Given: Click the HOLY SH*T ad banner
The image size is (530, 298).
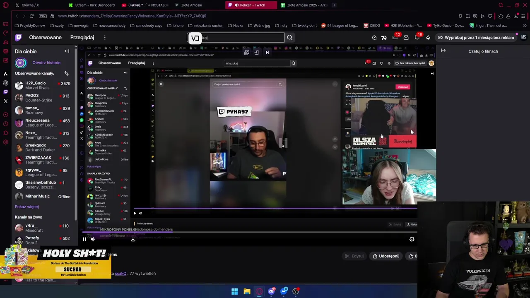Looking at the screenshot, I should click(x=55, y=262).
